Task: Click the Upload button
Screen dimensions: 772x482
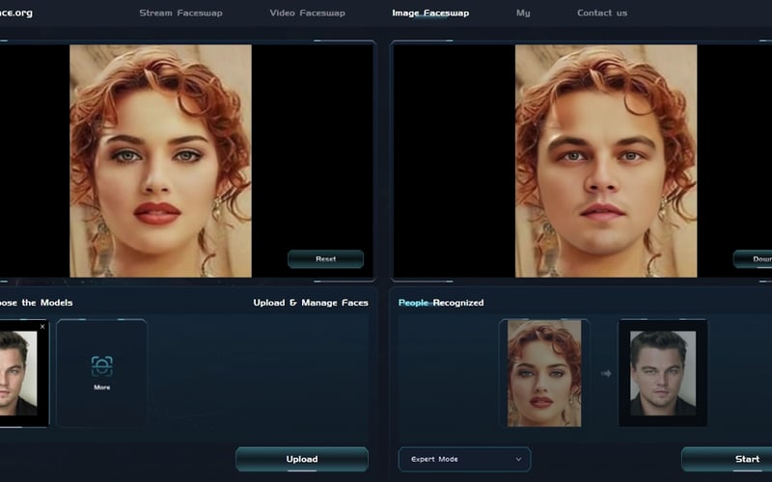Action: 302,459
